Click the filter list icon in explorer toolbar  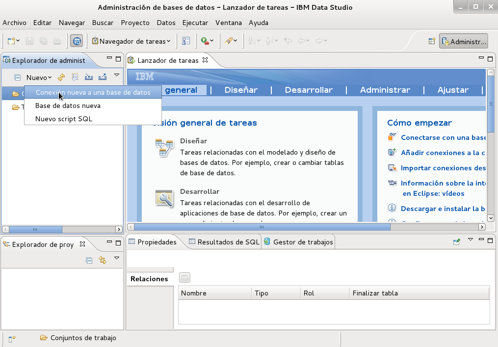pyautogui.click(x=75, y=77)
